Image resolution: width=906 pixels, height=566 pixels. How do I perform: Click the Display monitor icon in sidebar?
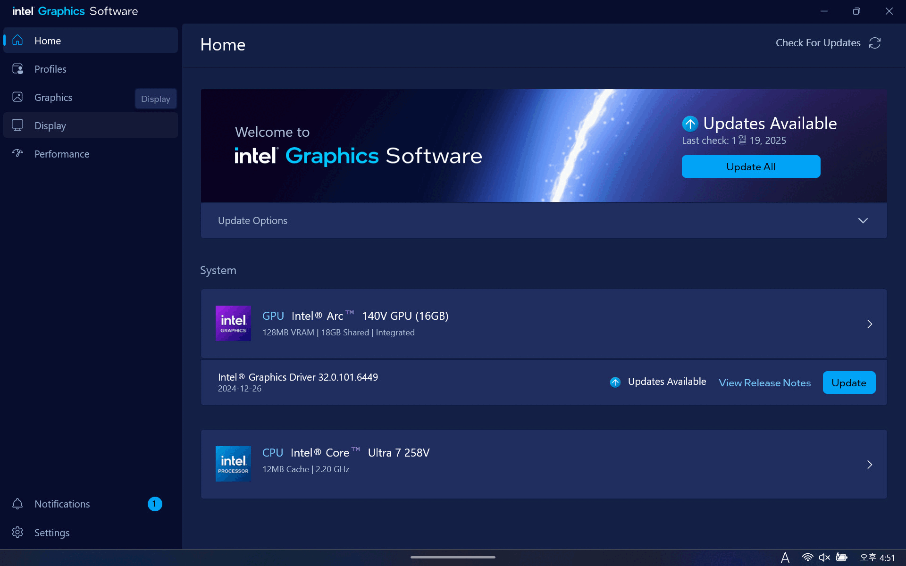coord(17,125)
